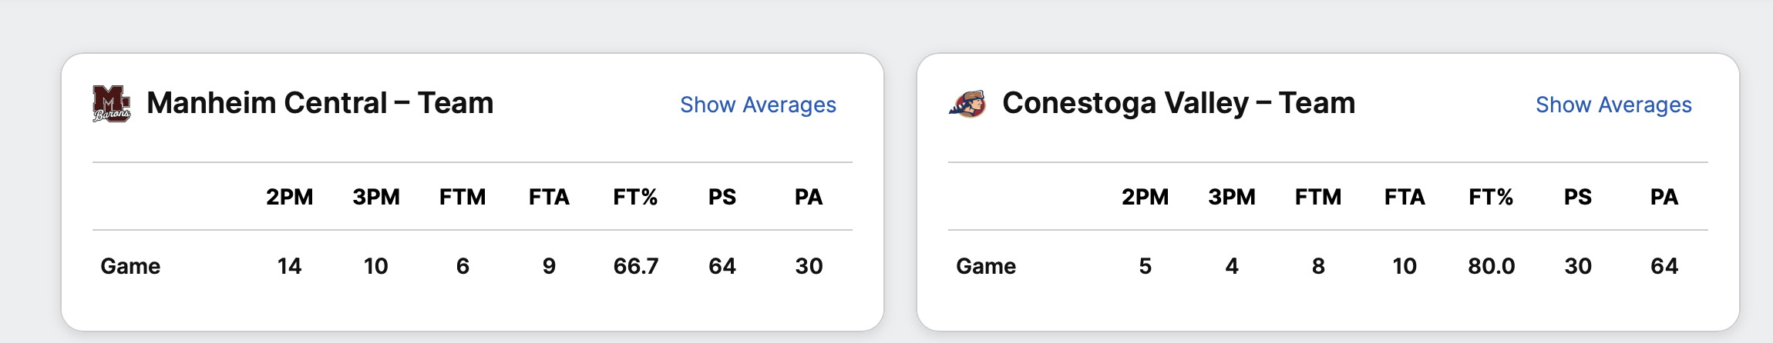The image size is (1773, 343).
Task: Click 3PM column header in Manheim Central table
Action: [x=376, y=197]
